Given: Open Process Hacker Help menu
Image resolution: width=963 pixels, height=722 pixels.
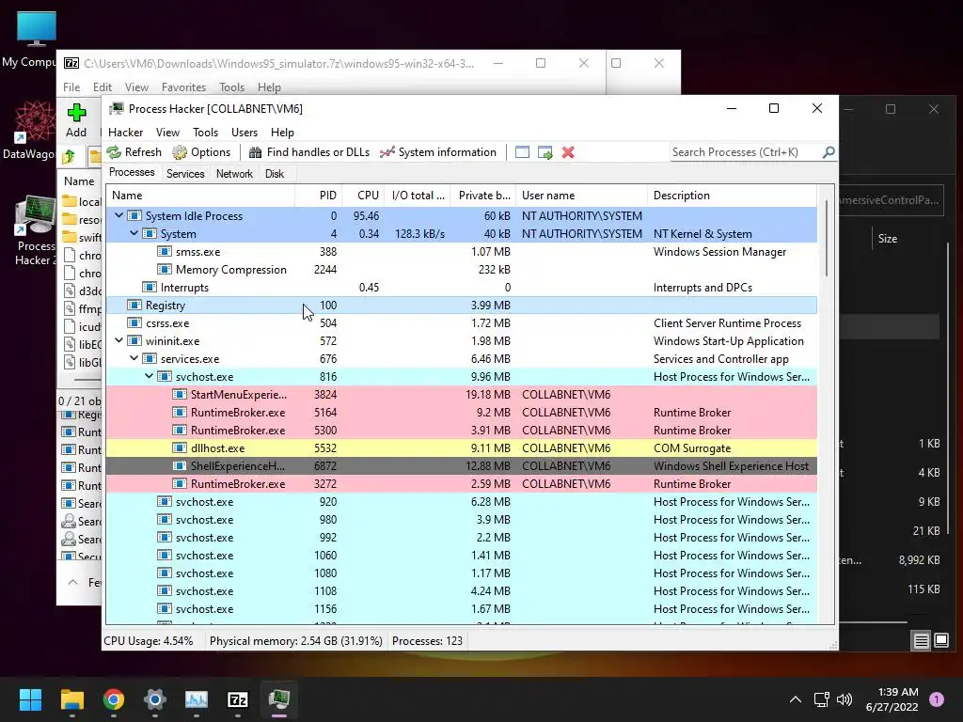Looking at the screenshot, I should click(282, 132).
